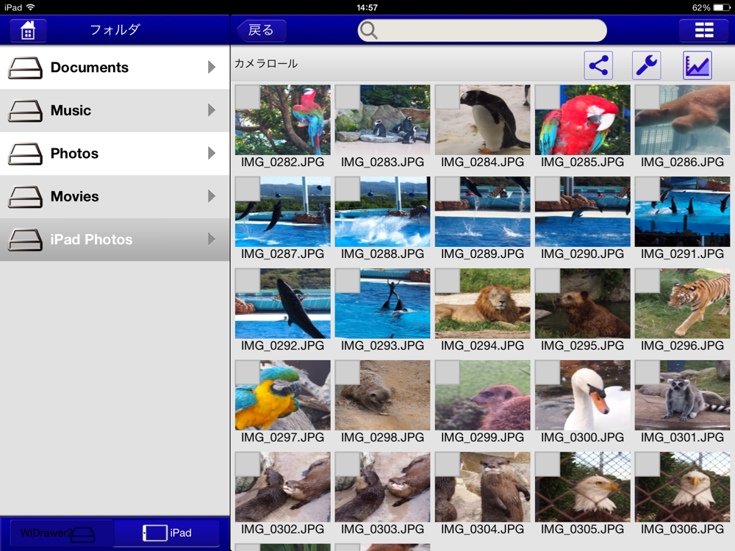Open the Photos folder row
This screenshot has width=735, height=551.
[x=115, y=154]
